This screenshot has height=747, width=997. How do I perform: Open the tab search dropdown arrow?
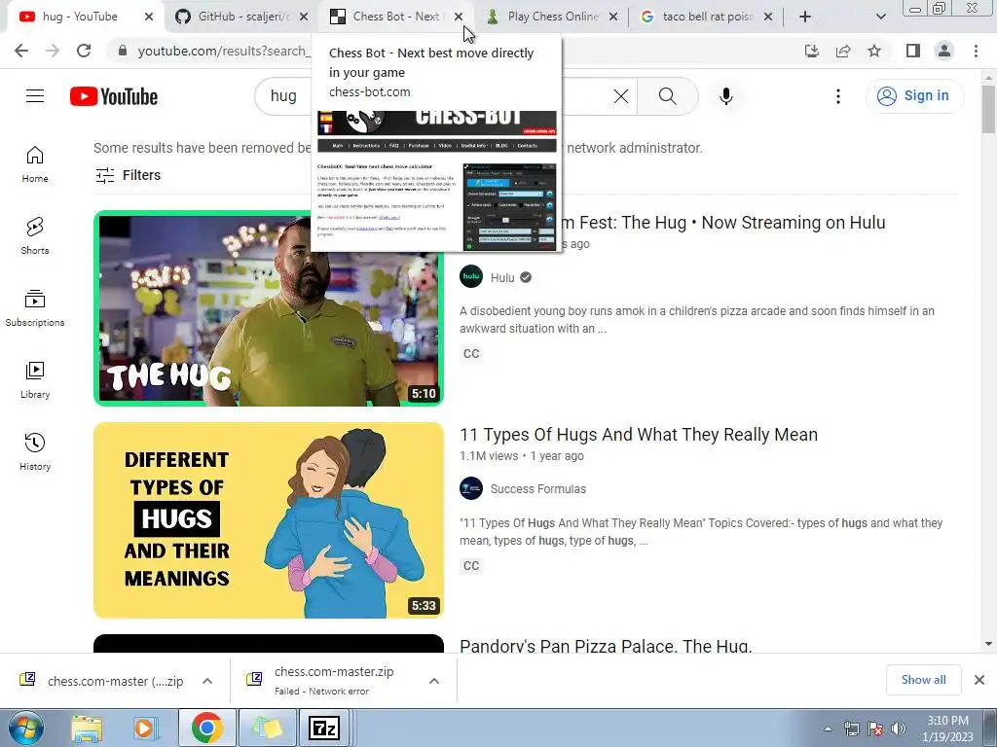880,17
